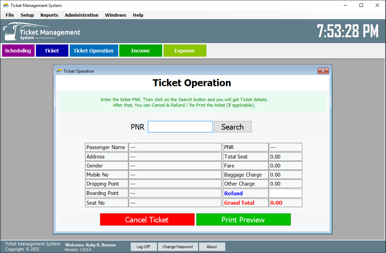Open the Setup menu
386x253 pixels.
(27, 15)
